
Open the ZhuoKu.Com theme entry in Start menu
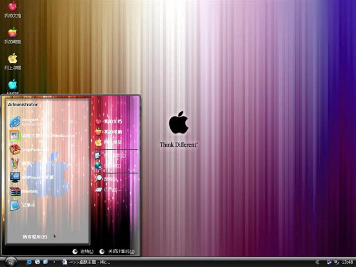42,136
